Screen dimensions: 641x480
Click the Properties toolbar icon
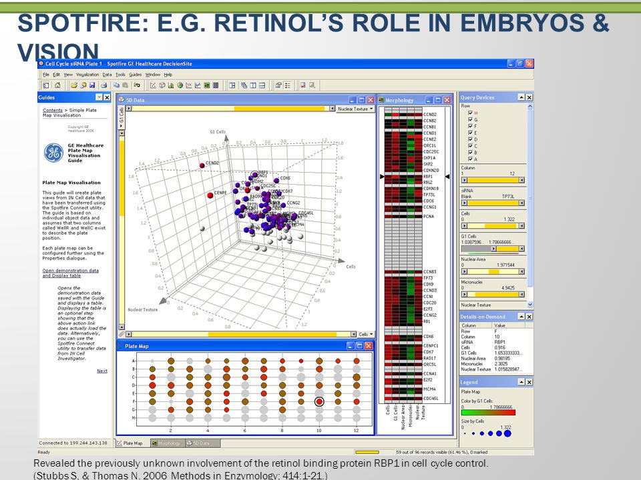278,85
